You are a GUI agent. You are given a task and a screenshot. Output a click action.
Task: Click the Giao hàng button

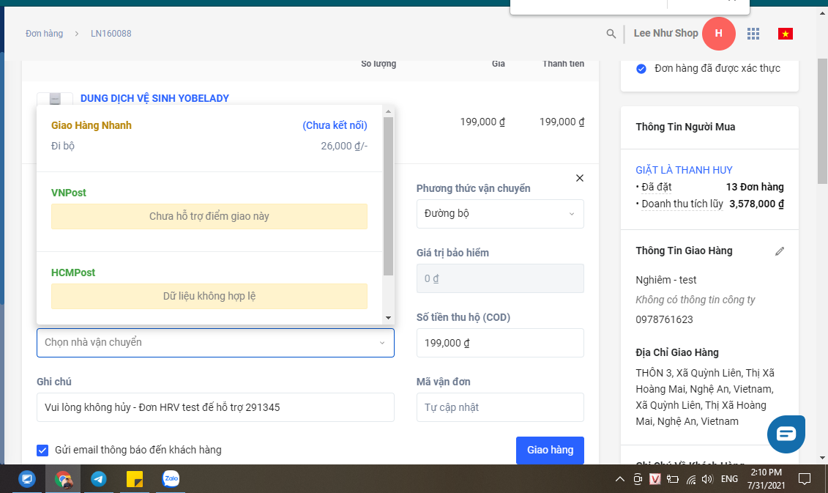click(550, 451)
